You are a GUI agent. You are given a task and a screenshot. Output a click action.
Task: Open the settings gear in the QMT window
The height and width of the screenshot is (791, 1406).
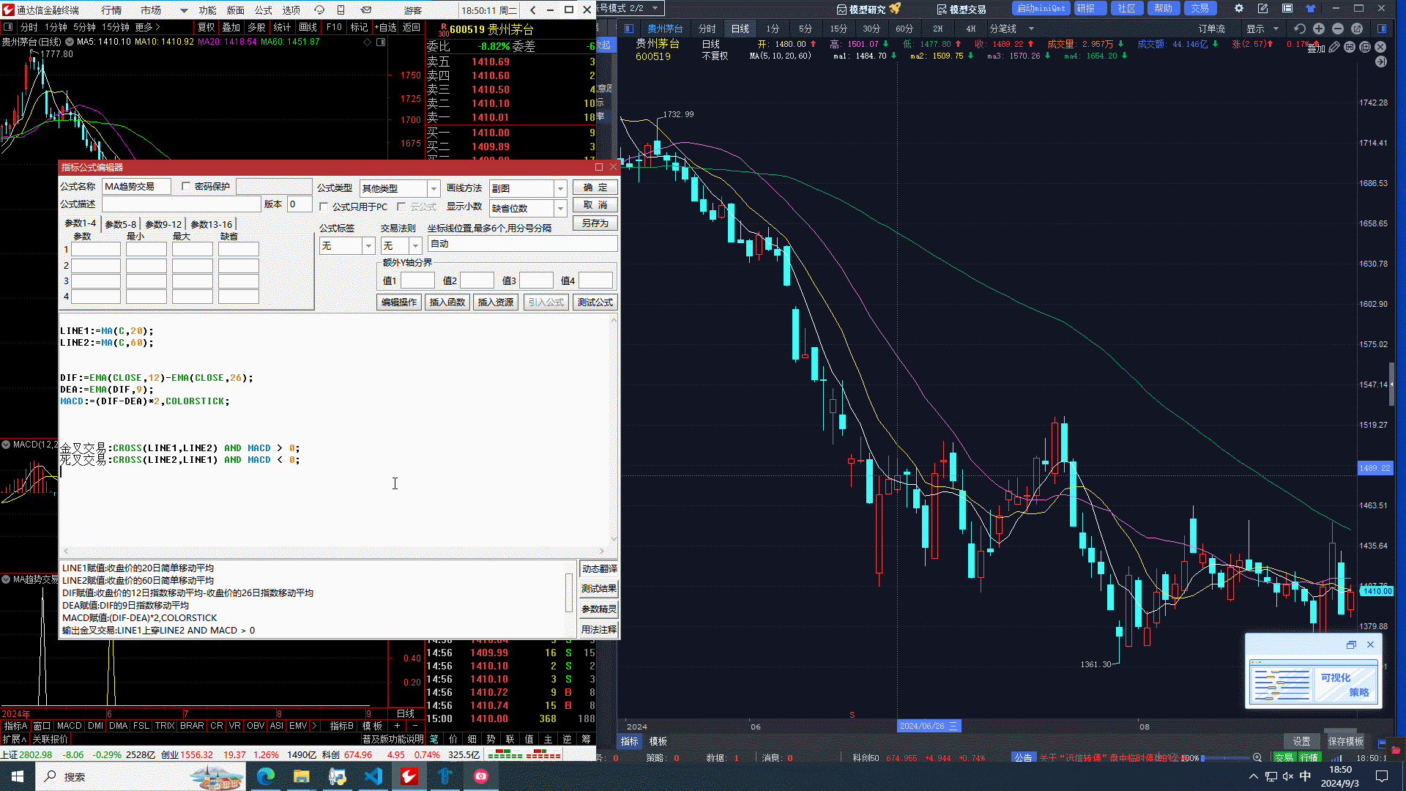click(x=1238, y=9)
